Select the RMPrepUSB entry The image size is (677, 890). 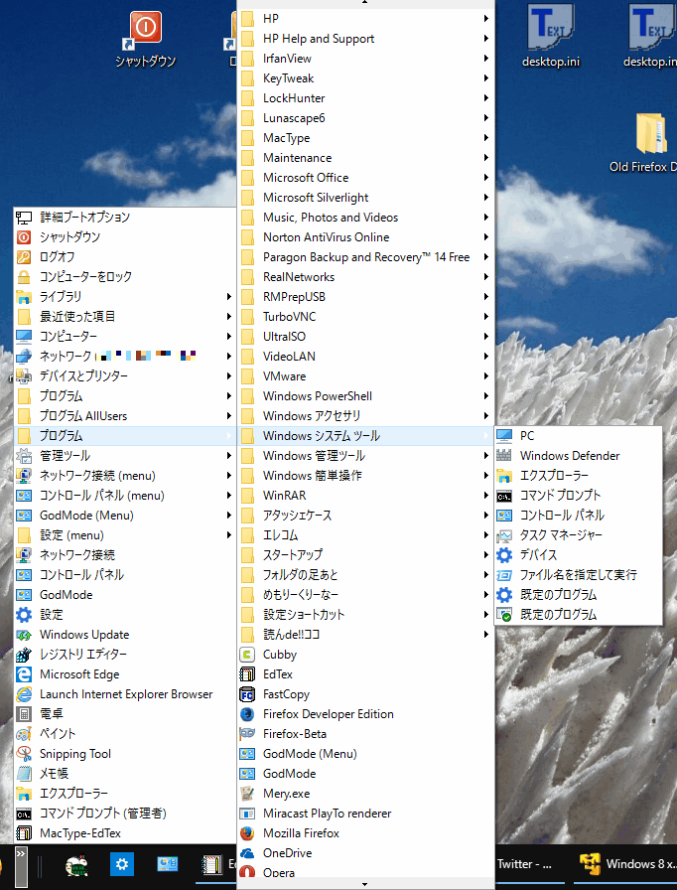pos(365,297)
